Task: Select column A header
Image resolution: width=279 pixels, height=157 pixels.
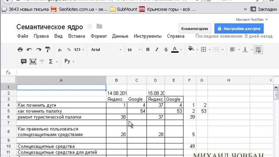Action: [x=61, y=80]
